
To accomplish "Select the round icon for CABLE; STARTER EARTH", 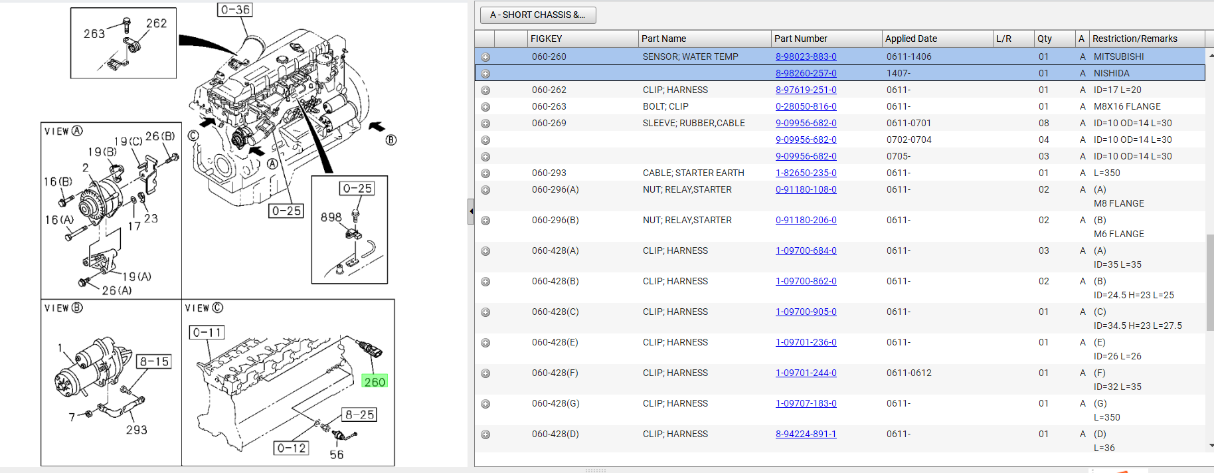I will pyautogui.click(x=485, y=173).
